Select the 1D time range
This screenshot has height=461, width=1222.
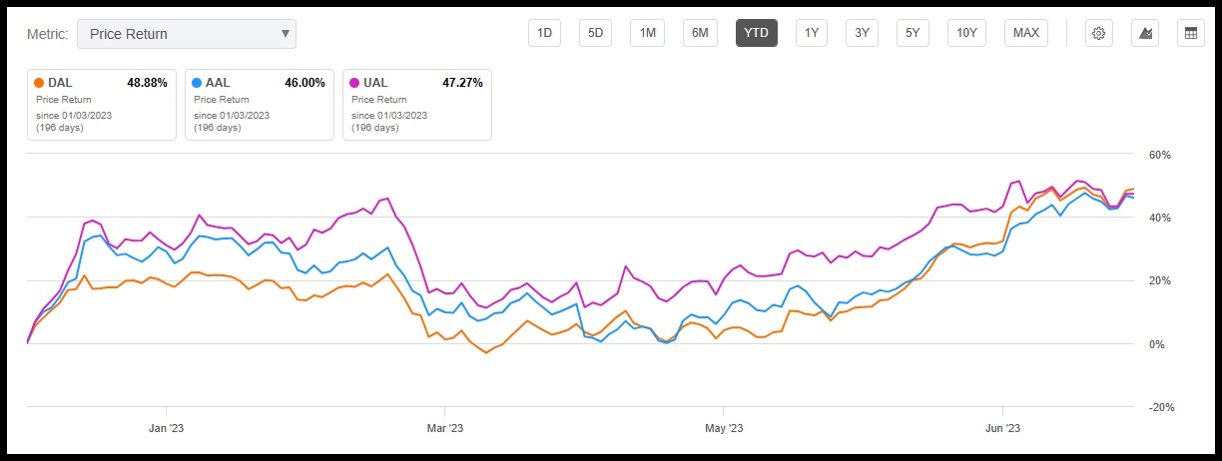pyautogui.click(x=544, y=33)
